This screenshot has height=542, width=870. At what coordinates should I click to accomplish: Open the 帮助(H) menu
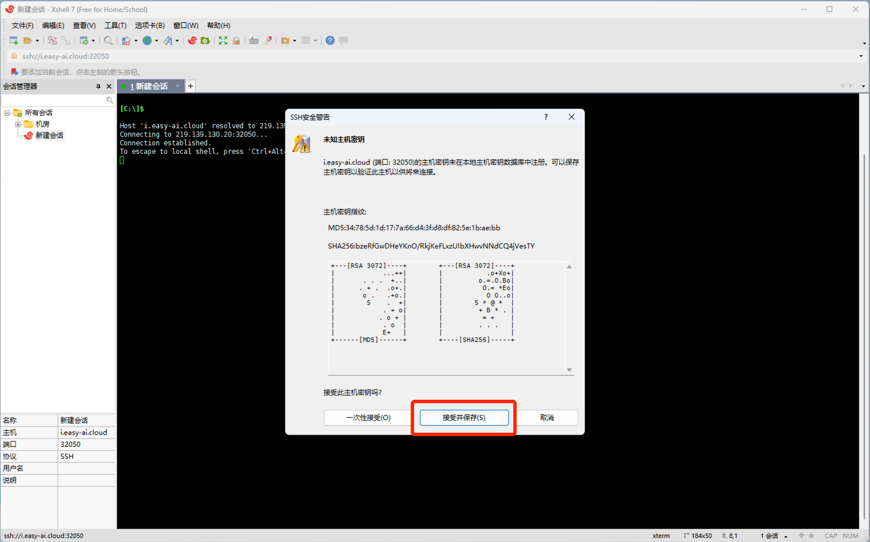219,25
